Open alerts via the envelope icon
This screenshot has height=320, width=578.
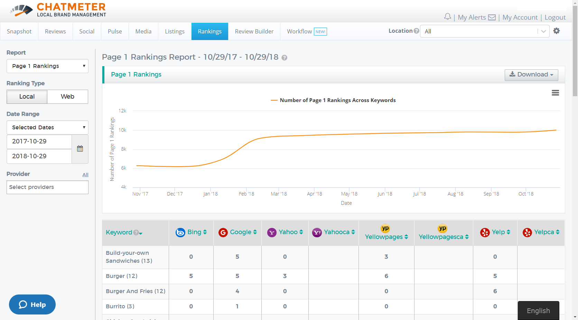tap(492, 17)
